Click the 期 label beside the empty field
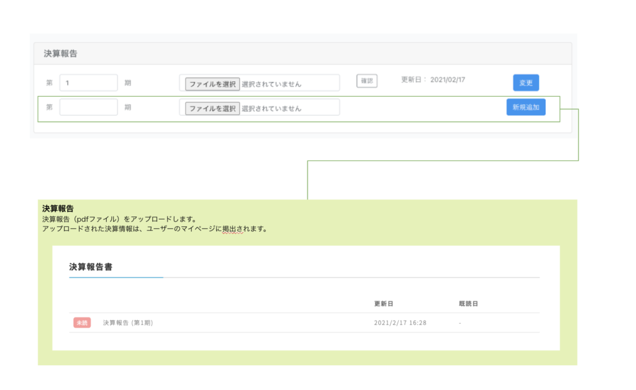The image size is (636, 390). [127, 107]
